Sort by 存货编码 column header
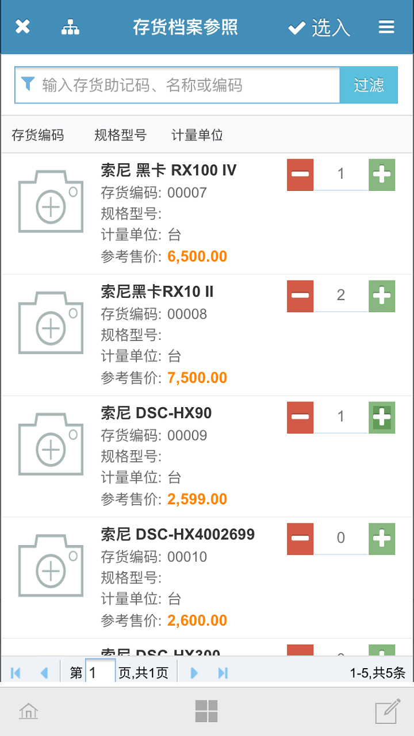Viewport: 414px width, 736px height. pos(38,136)
